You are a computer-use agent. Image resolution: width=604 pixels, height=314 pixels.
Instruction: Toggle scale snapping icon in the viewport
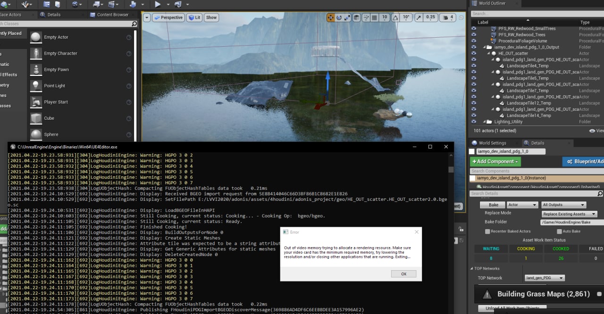[419, 17]
